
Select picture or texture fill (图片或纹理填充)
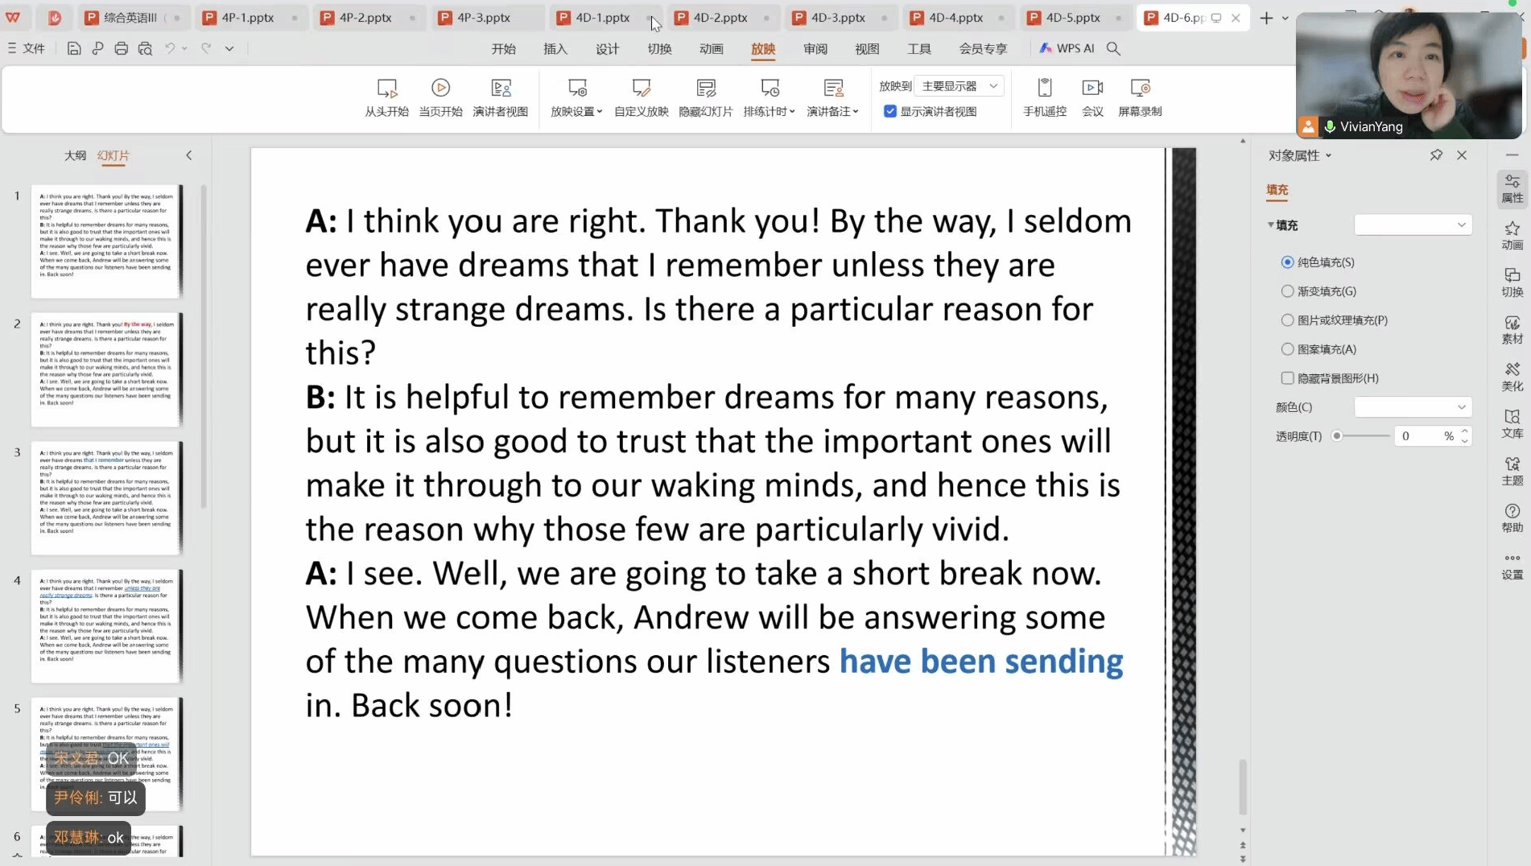click(1287, 320)
